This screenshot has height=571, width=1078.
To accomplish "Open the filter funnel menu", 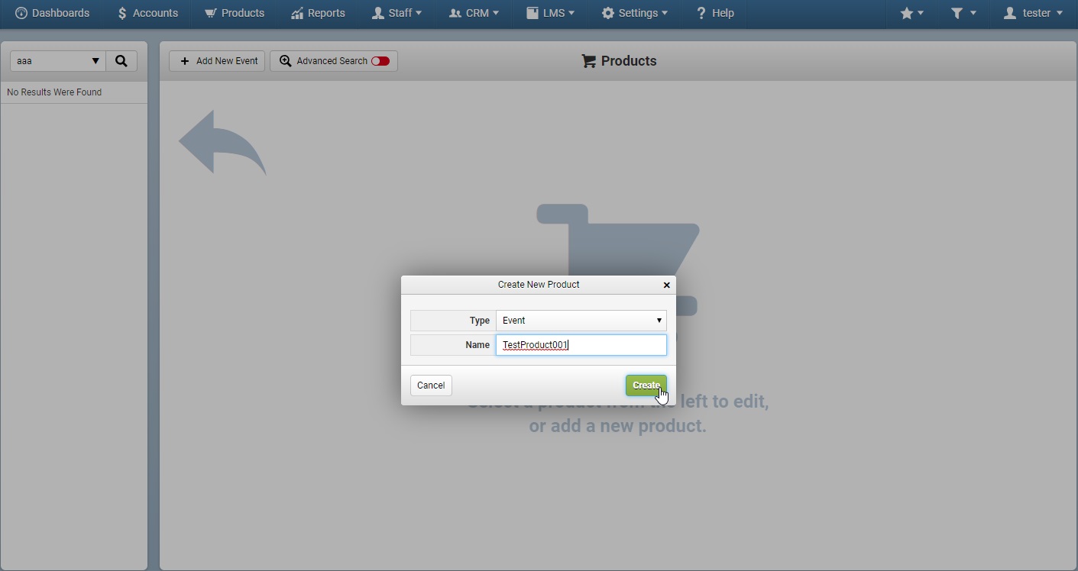I will pyautogui.click(x=963, y=13).
